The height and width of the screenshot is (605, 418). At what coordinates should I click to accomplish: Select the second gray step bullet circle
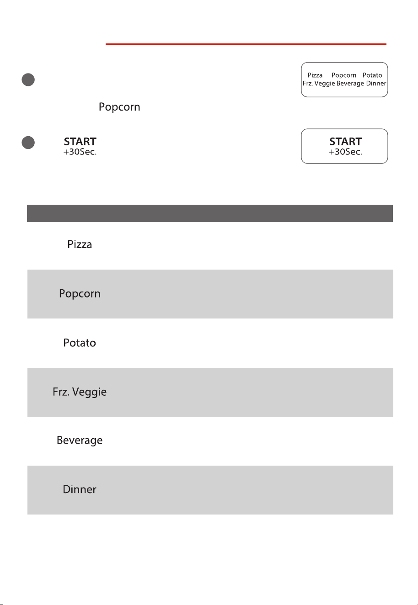click(28, 143)
